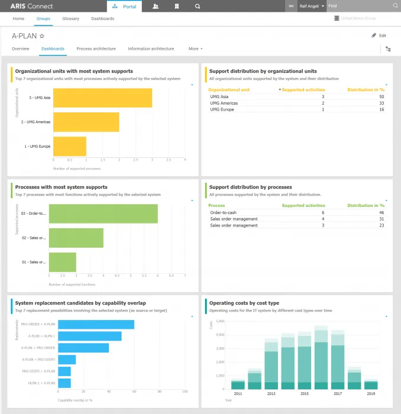Image resolution: width=401 pixels, height=414 pixels.
Task: Sort by Distribution in % in processes table
Action: (x=366, y=205)
